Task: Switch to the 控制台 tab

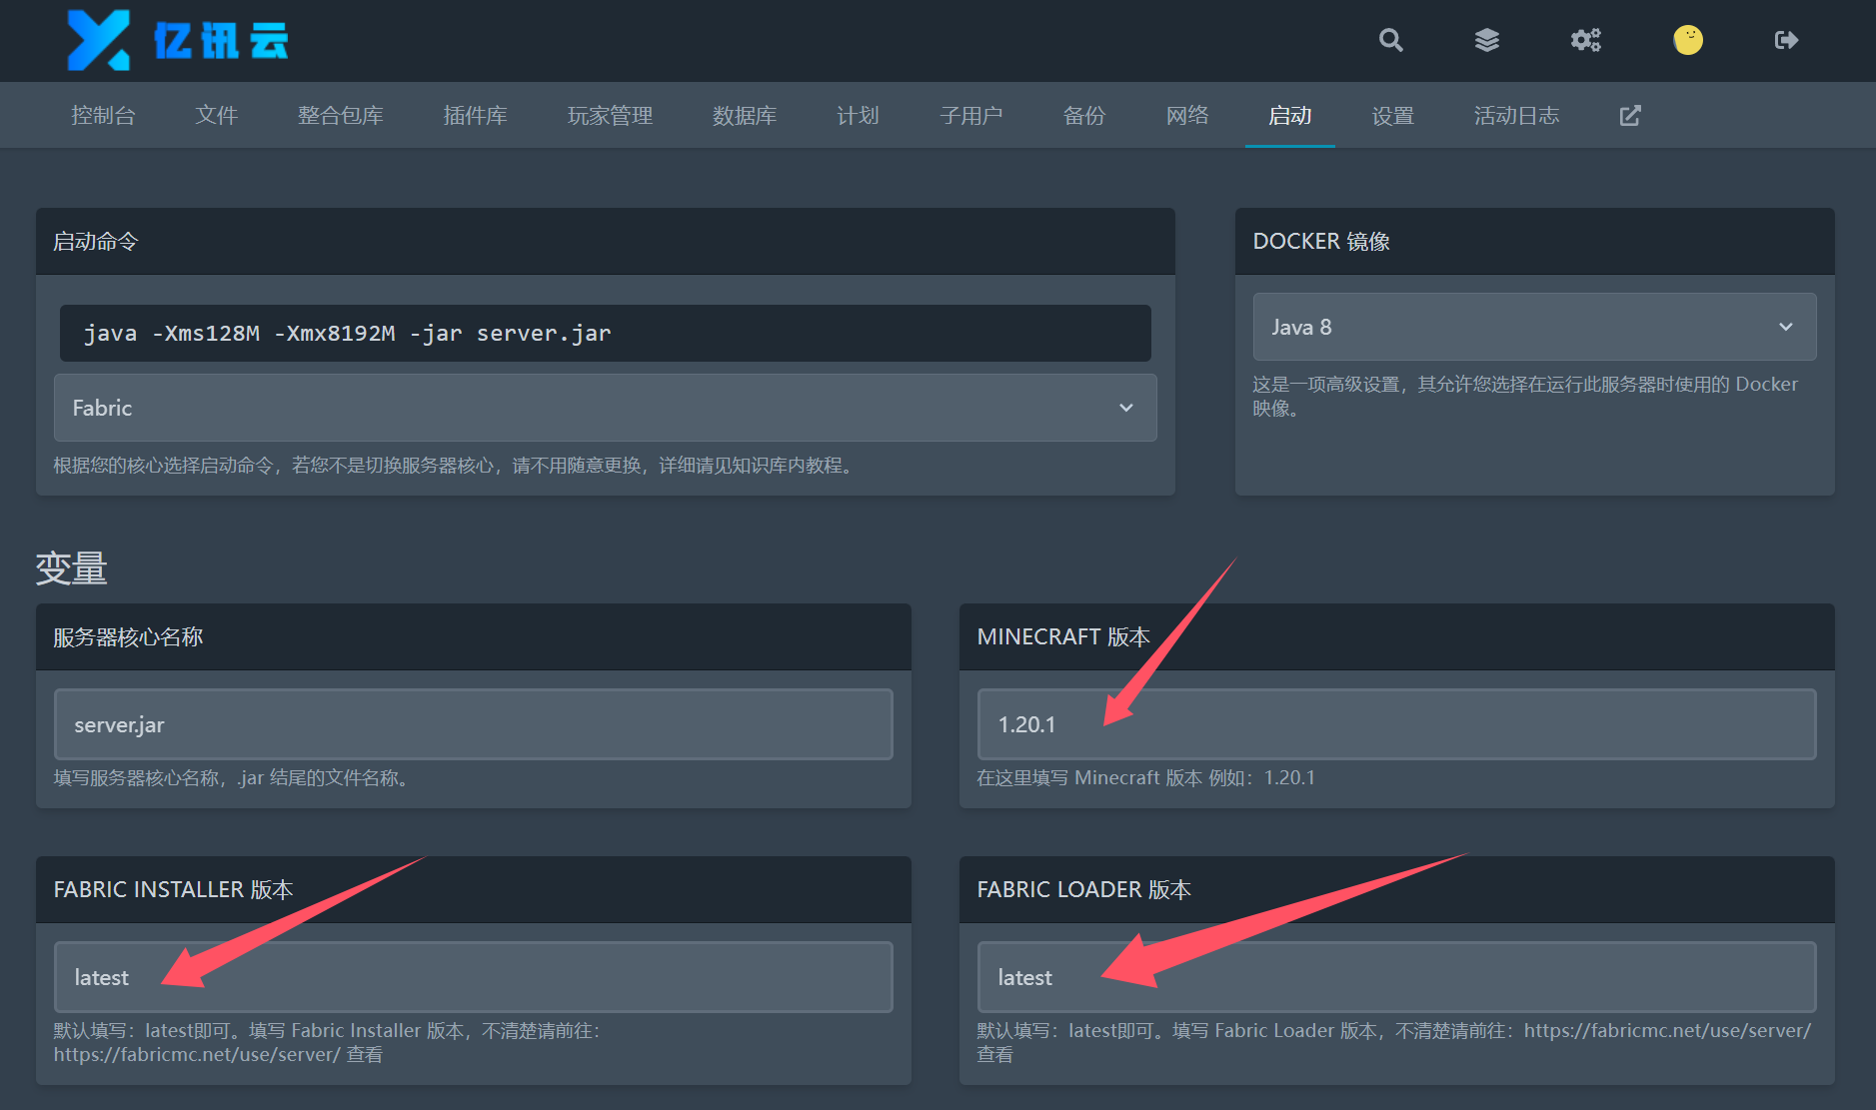Action: coord(103,116)
